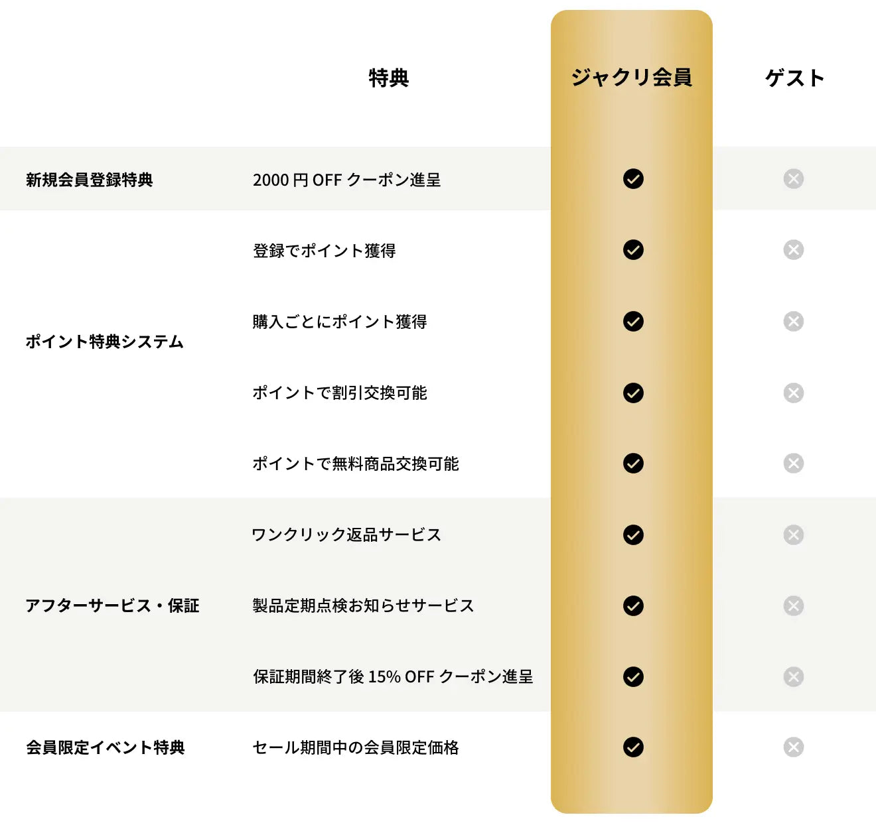The width and height of the screenshot is (876, 823).
Task: Click the 新規会員登録特典 category label
Action: point(90,180)
